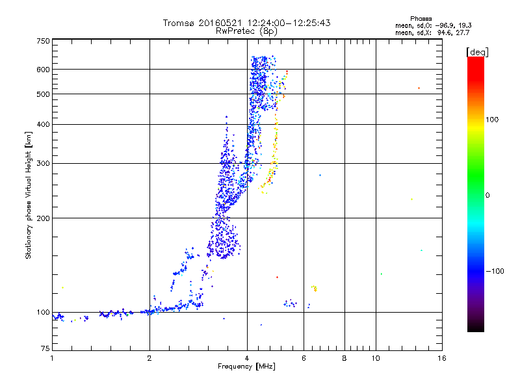The width and height of the screenshot is (520, 390).
Task: Click the colorbar '100' tick label
Action: (492, 120)
